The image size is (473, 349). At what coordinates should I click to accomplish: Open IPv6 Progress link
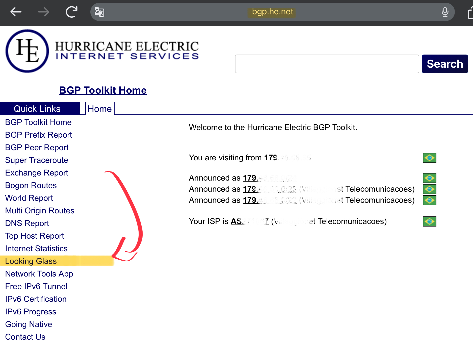[31, 312]
